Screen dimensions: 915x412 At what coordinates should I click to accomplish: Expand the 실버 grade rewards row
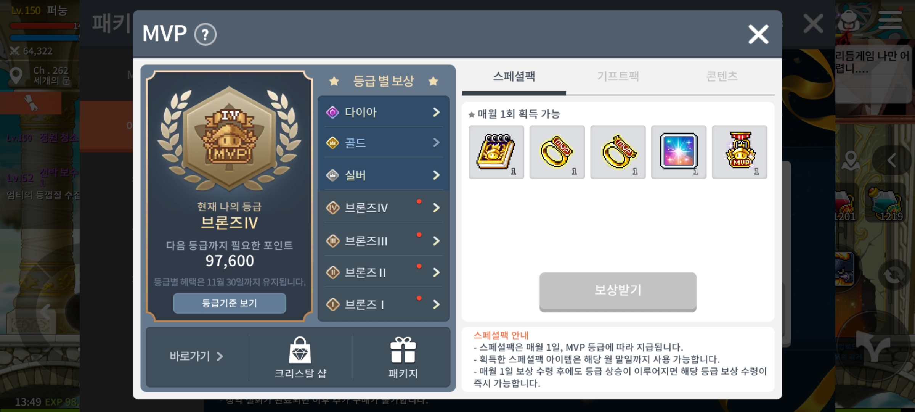point(384,175)
